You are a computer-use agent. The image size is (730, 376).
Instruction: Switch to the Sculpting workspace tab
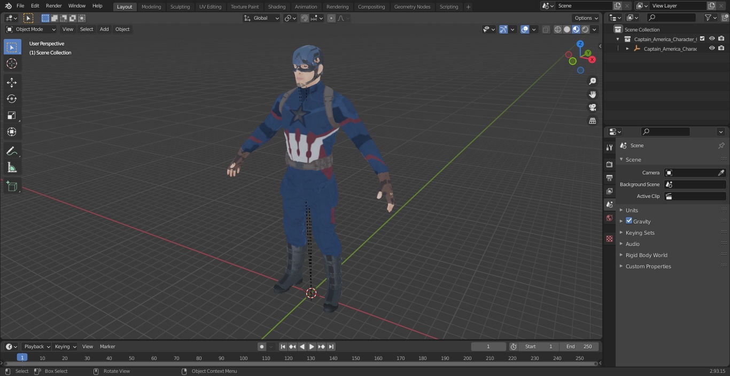click(180, 6)
